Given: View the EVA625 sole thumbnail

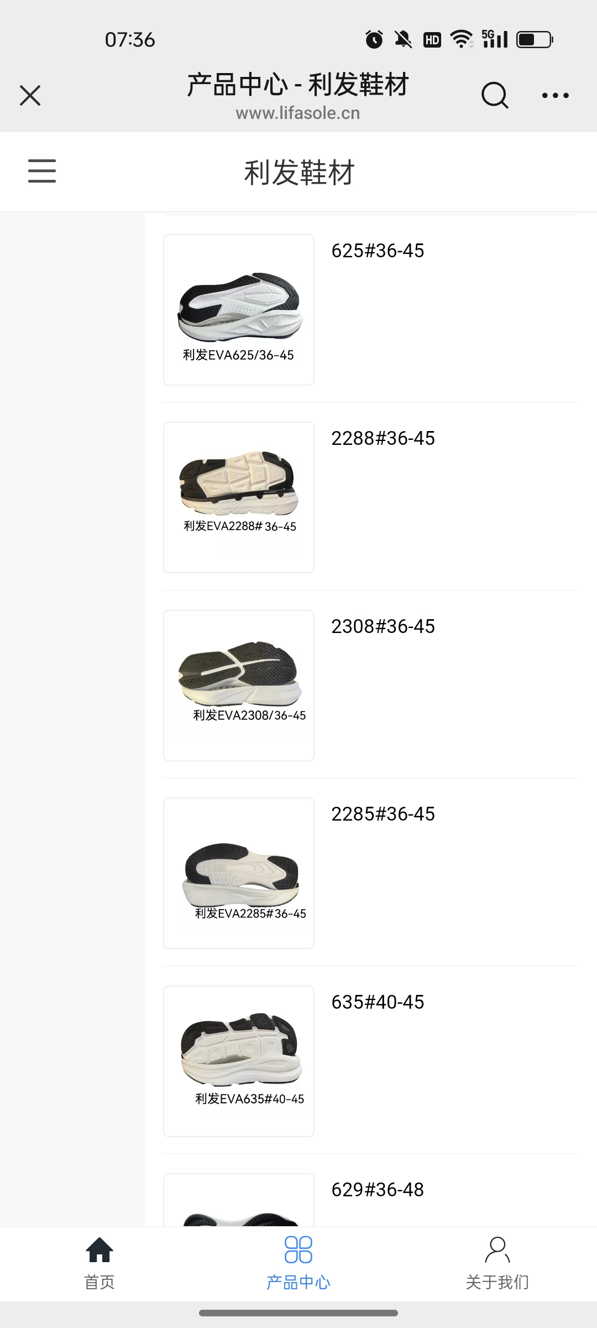Looking at the screenshot, I should (x=239, y=310).
